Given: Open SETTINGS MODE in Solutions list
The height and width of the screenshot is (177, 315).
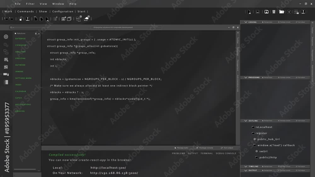Looking at the screenshot, I should click(x=23, y=78).
